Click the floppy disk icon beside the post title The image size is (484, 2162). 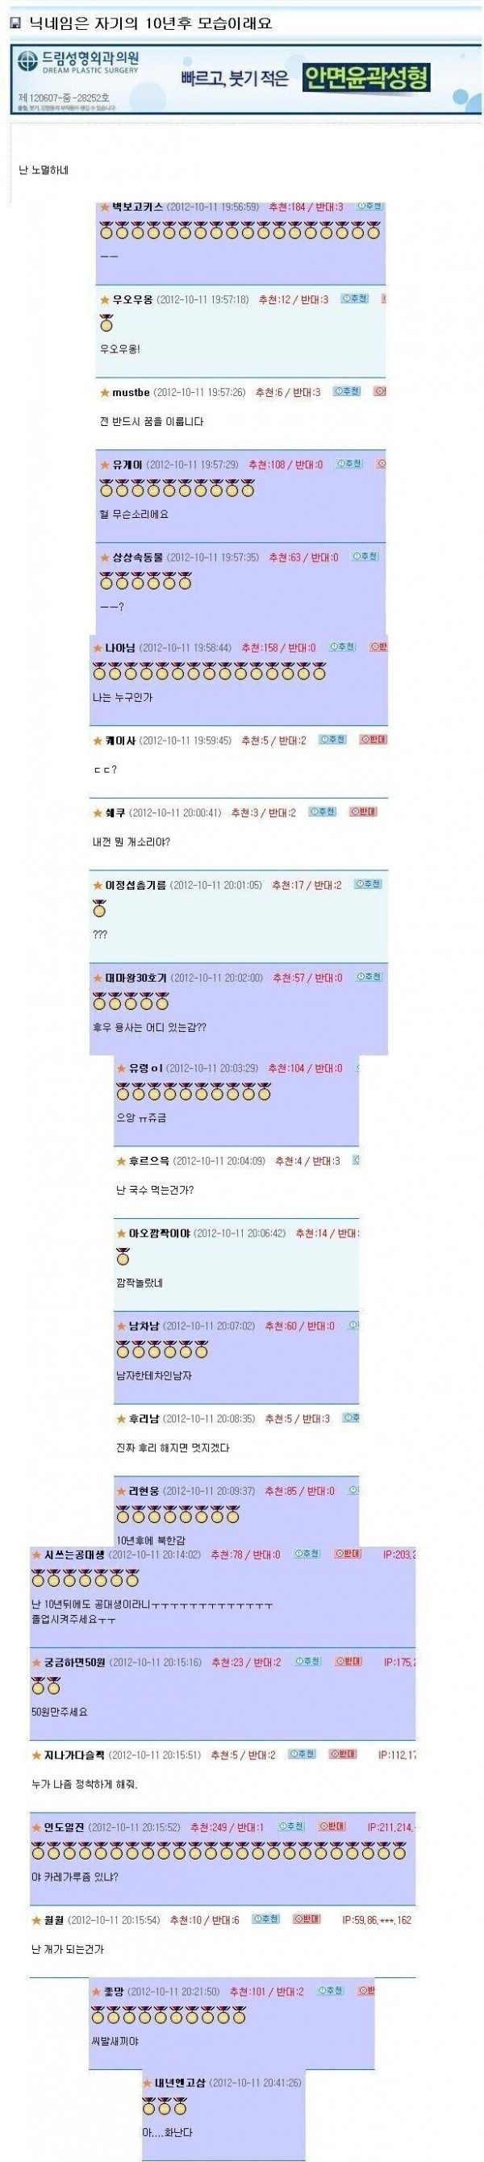tap(15, 24)
